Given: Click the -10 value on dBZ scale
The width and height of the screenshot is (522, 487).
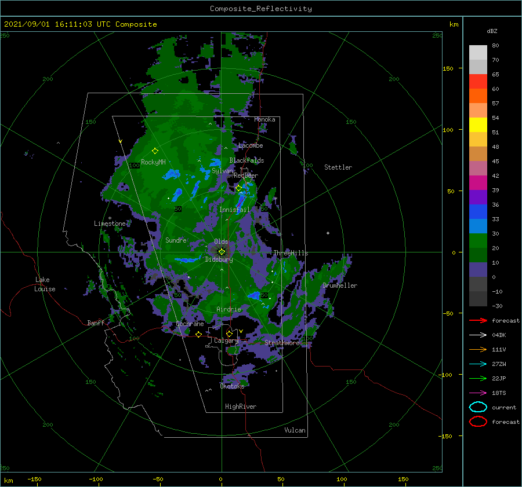Looking at the screenshot, I should tap(497, 291).
